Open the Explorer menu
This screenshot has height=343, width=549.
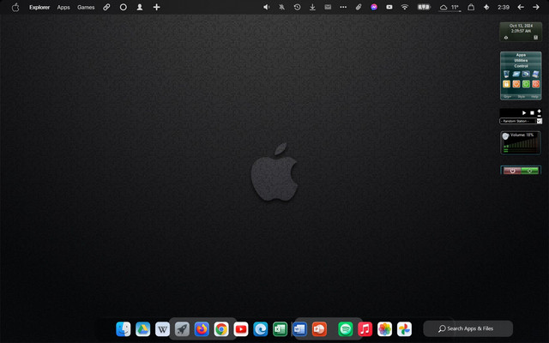pyautogui.click(x=39, y=8)
